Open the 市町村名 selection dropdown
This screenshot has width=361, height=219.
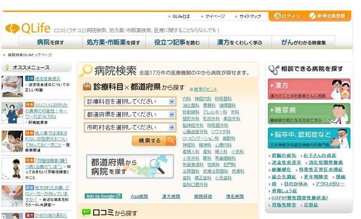click(130, 127)
